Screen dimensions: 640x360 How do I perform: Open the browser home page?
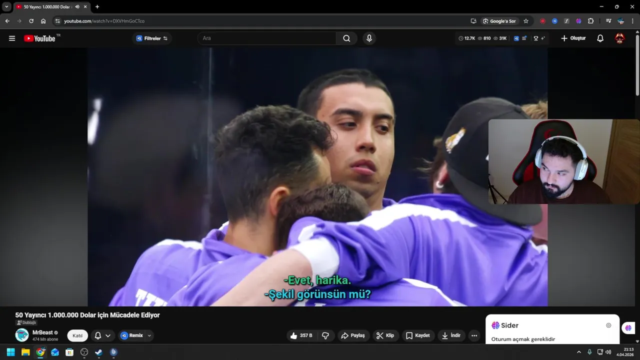(43, 21)
